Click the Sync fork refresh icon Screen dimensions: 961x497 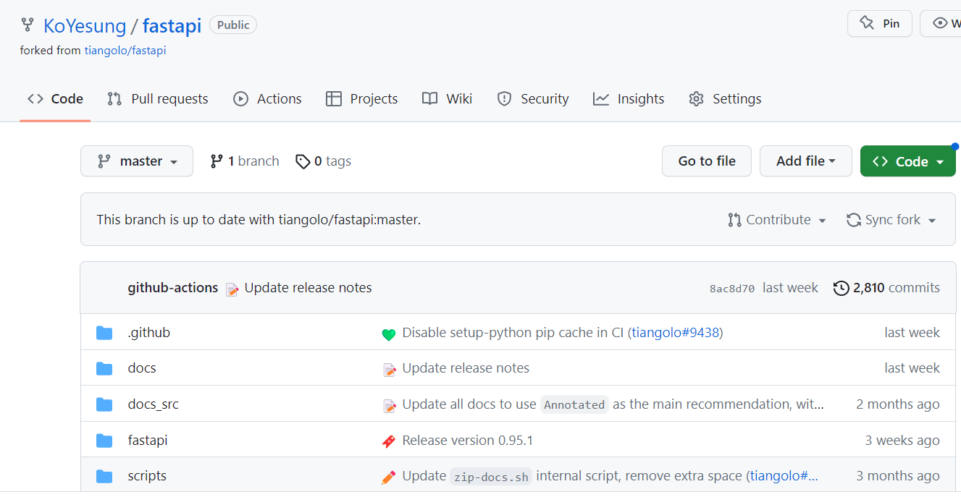pyautogui.click(x=853, y=220)
